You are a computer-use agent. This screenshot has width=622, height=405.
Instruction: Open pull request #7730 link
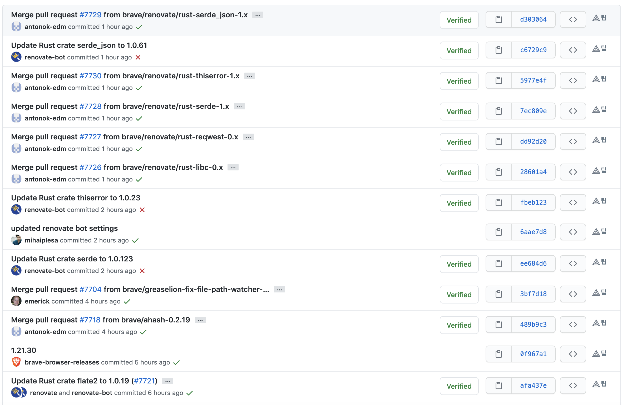[x=90, y=76]
